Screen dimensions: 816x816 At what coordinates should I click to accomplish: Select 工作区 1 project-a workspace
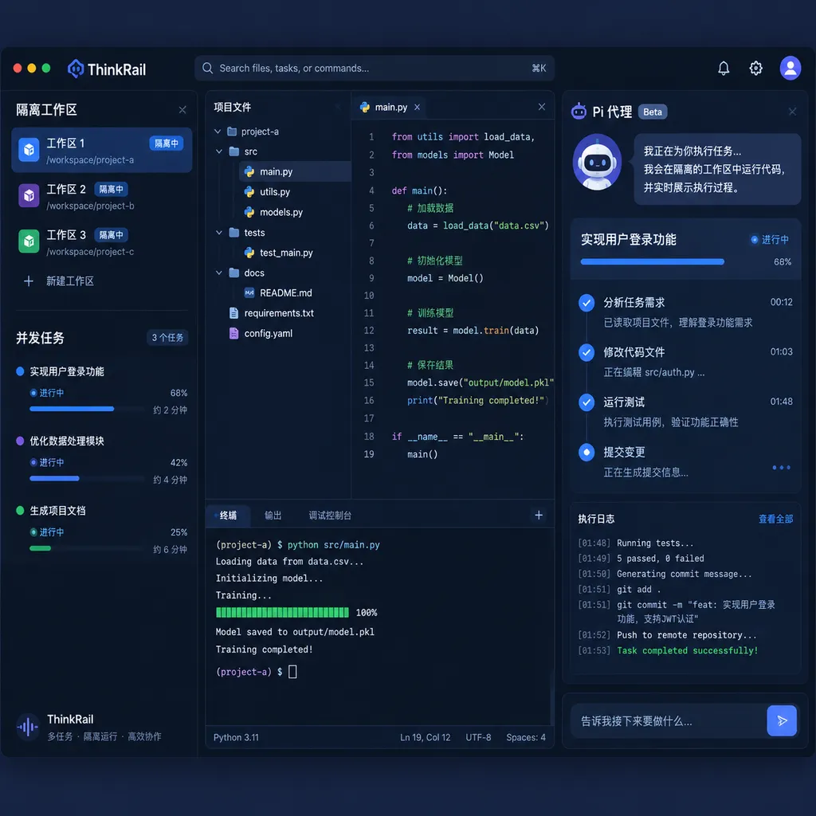click(102, 150)
